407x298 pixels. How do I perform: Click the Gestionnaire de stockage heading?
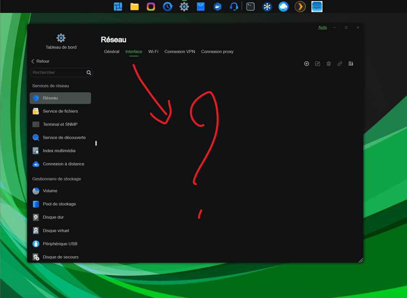[57, 179]
